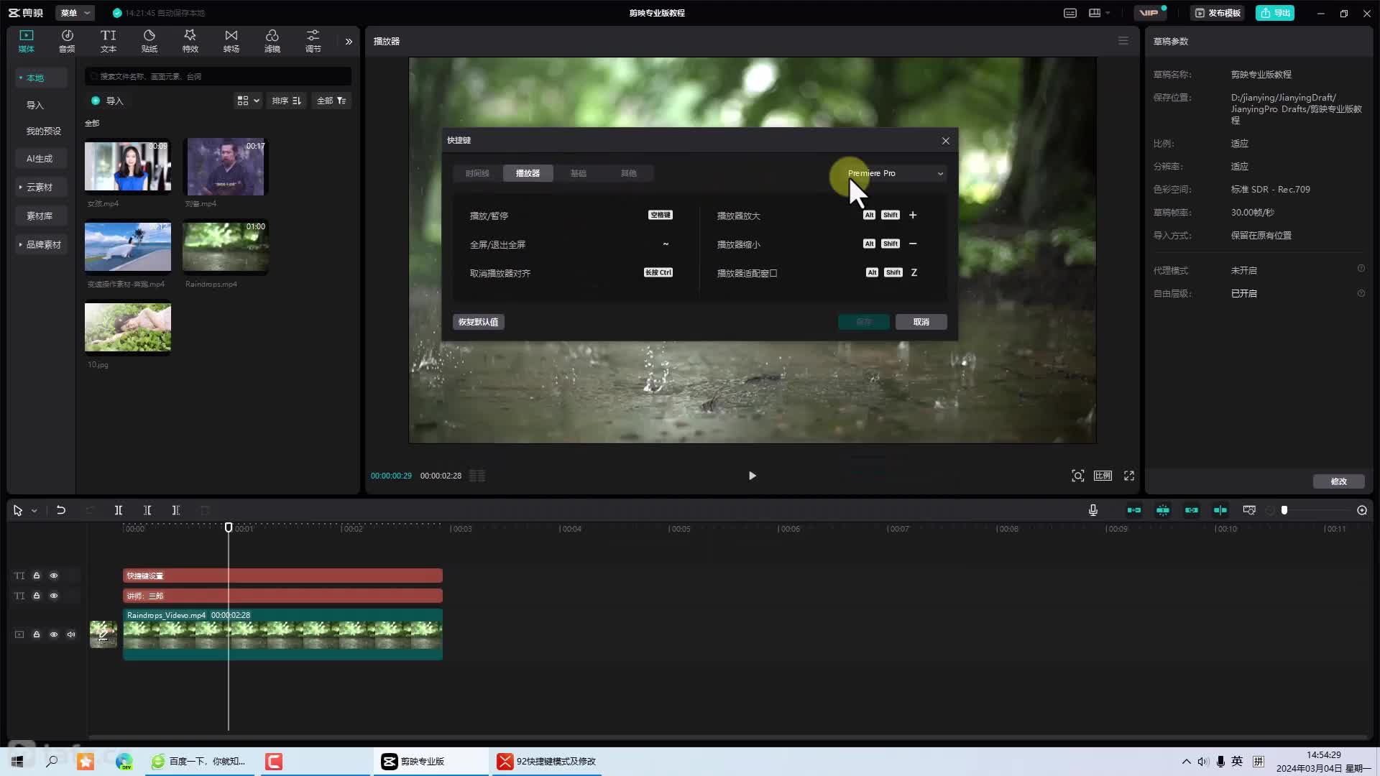The image size is (1380, 776).
Task: Adjust the timeline zoom slider handle
Action: (1284, 510)
